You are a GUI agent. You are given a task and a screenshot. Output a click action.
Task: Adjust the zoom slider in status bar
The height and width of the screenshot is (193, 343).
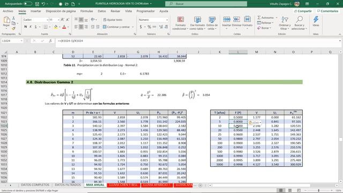coord(318,191)
